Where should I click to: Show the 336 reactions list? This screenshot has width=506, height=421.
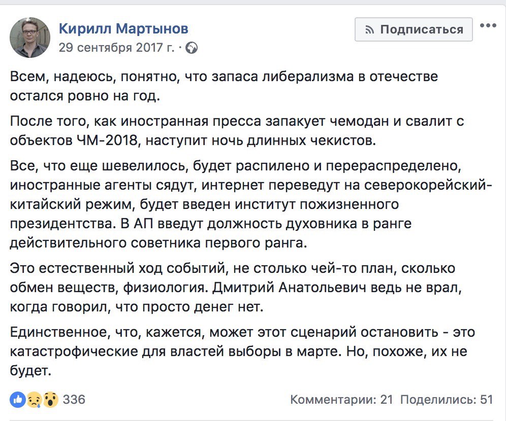pos(74,400)
